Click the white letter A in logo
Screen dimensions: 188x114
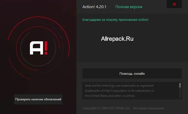click(x=37, y=48)
